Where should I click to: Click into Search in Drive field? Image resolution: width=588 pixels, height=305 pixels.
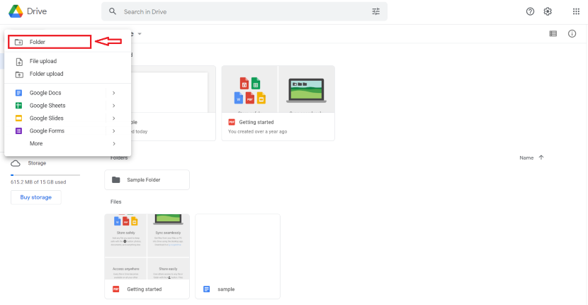pos(244,11)
